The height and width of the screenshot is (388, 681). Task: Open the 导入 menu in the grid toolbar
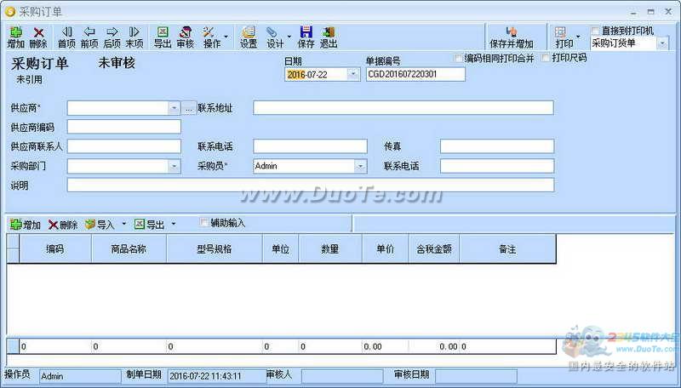coord(106,225)
